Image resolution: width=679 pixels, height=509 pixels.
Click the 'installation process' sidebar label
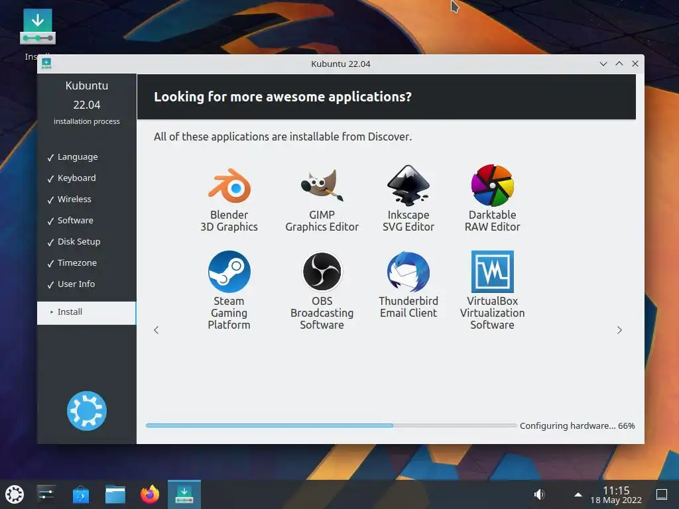[x=87, y=122]
